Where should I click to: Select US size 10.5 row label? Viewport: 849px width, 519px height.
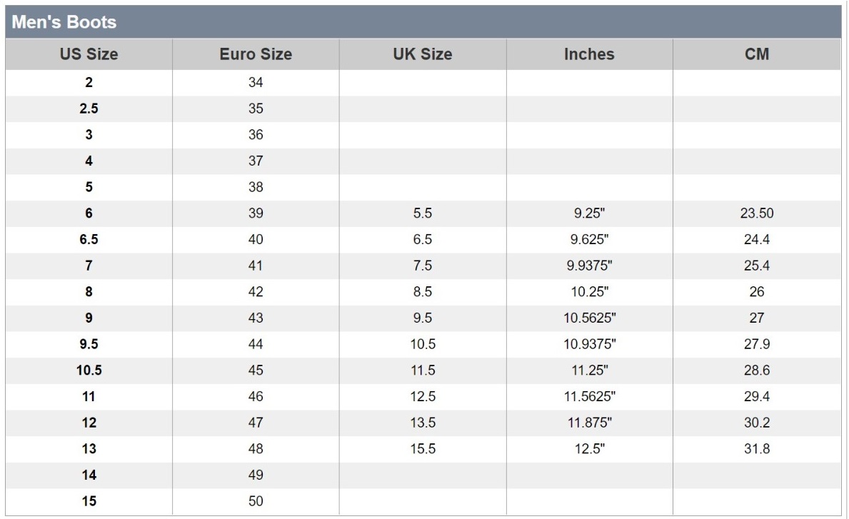pos(89,371)
